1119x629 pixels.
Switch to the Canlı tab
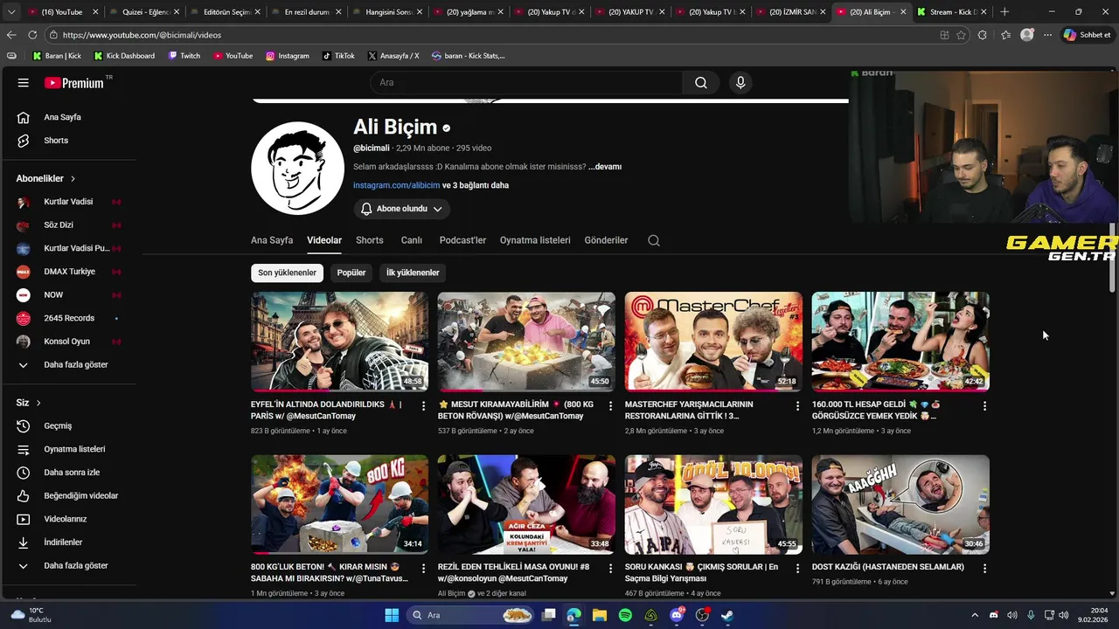(x=412, y=240)
